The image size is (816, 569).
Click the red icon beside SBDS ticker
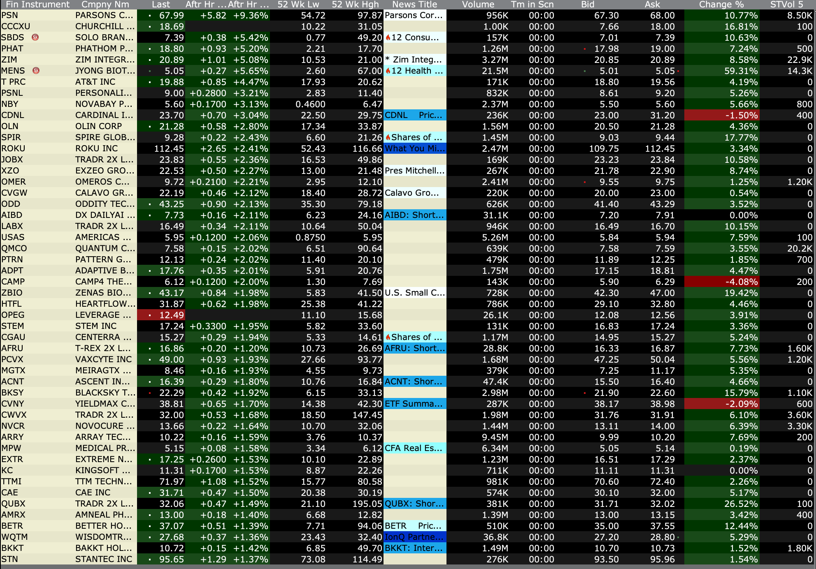(x=35, y=37)
